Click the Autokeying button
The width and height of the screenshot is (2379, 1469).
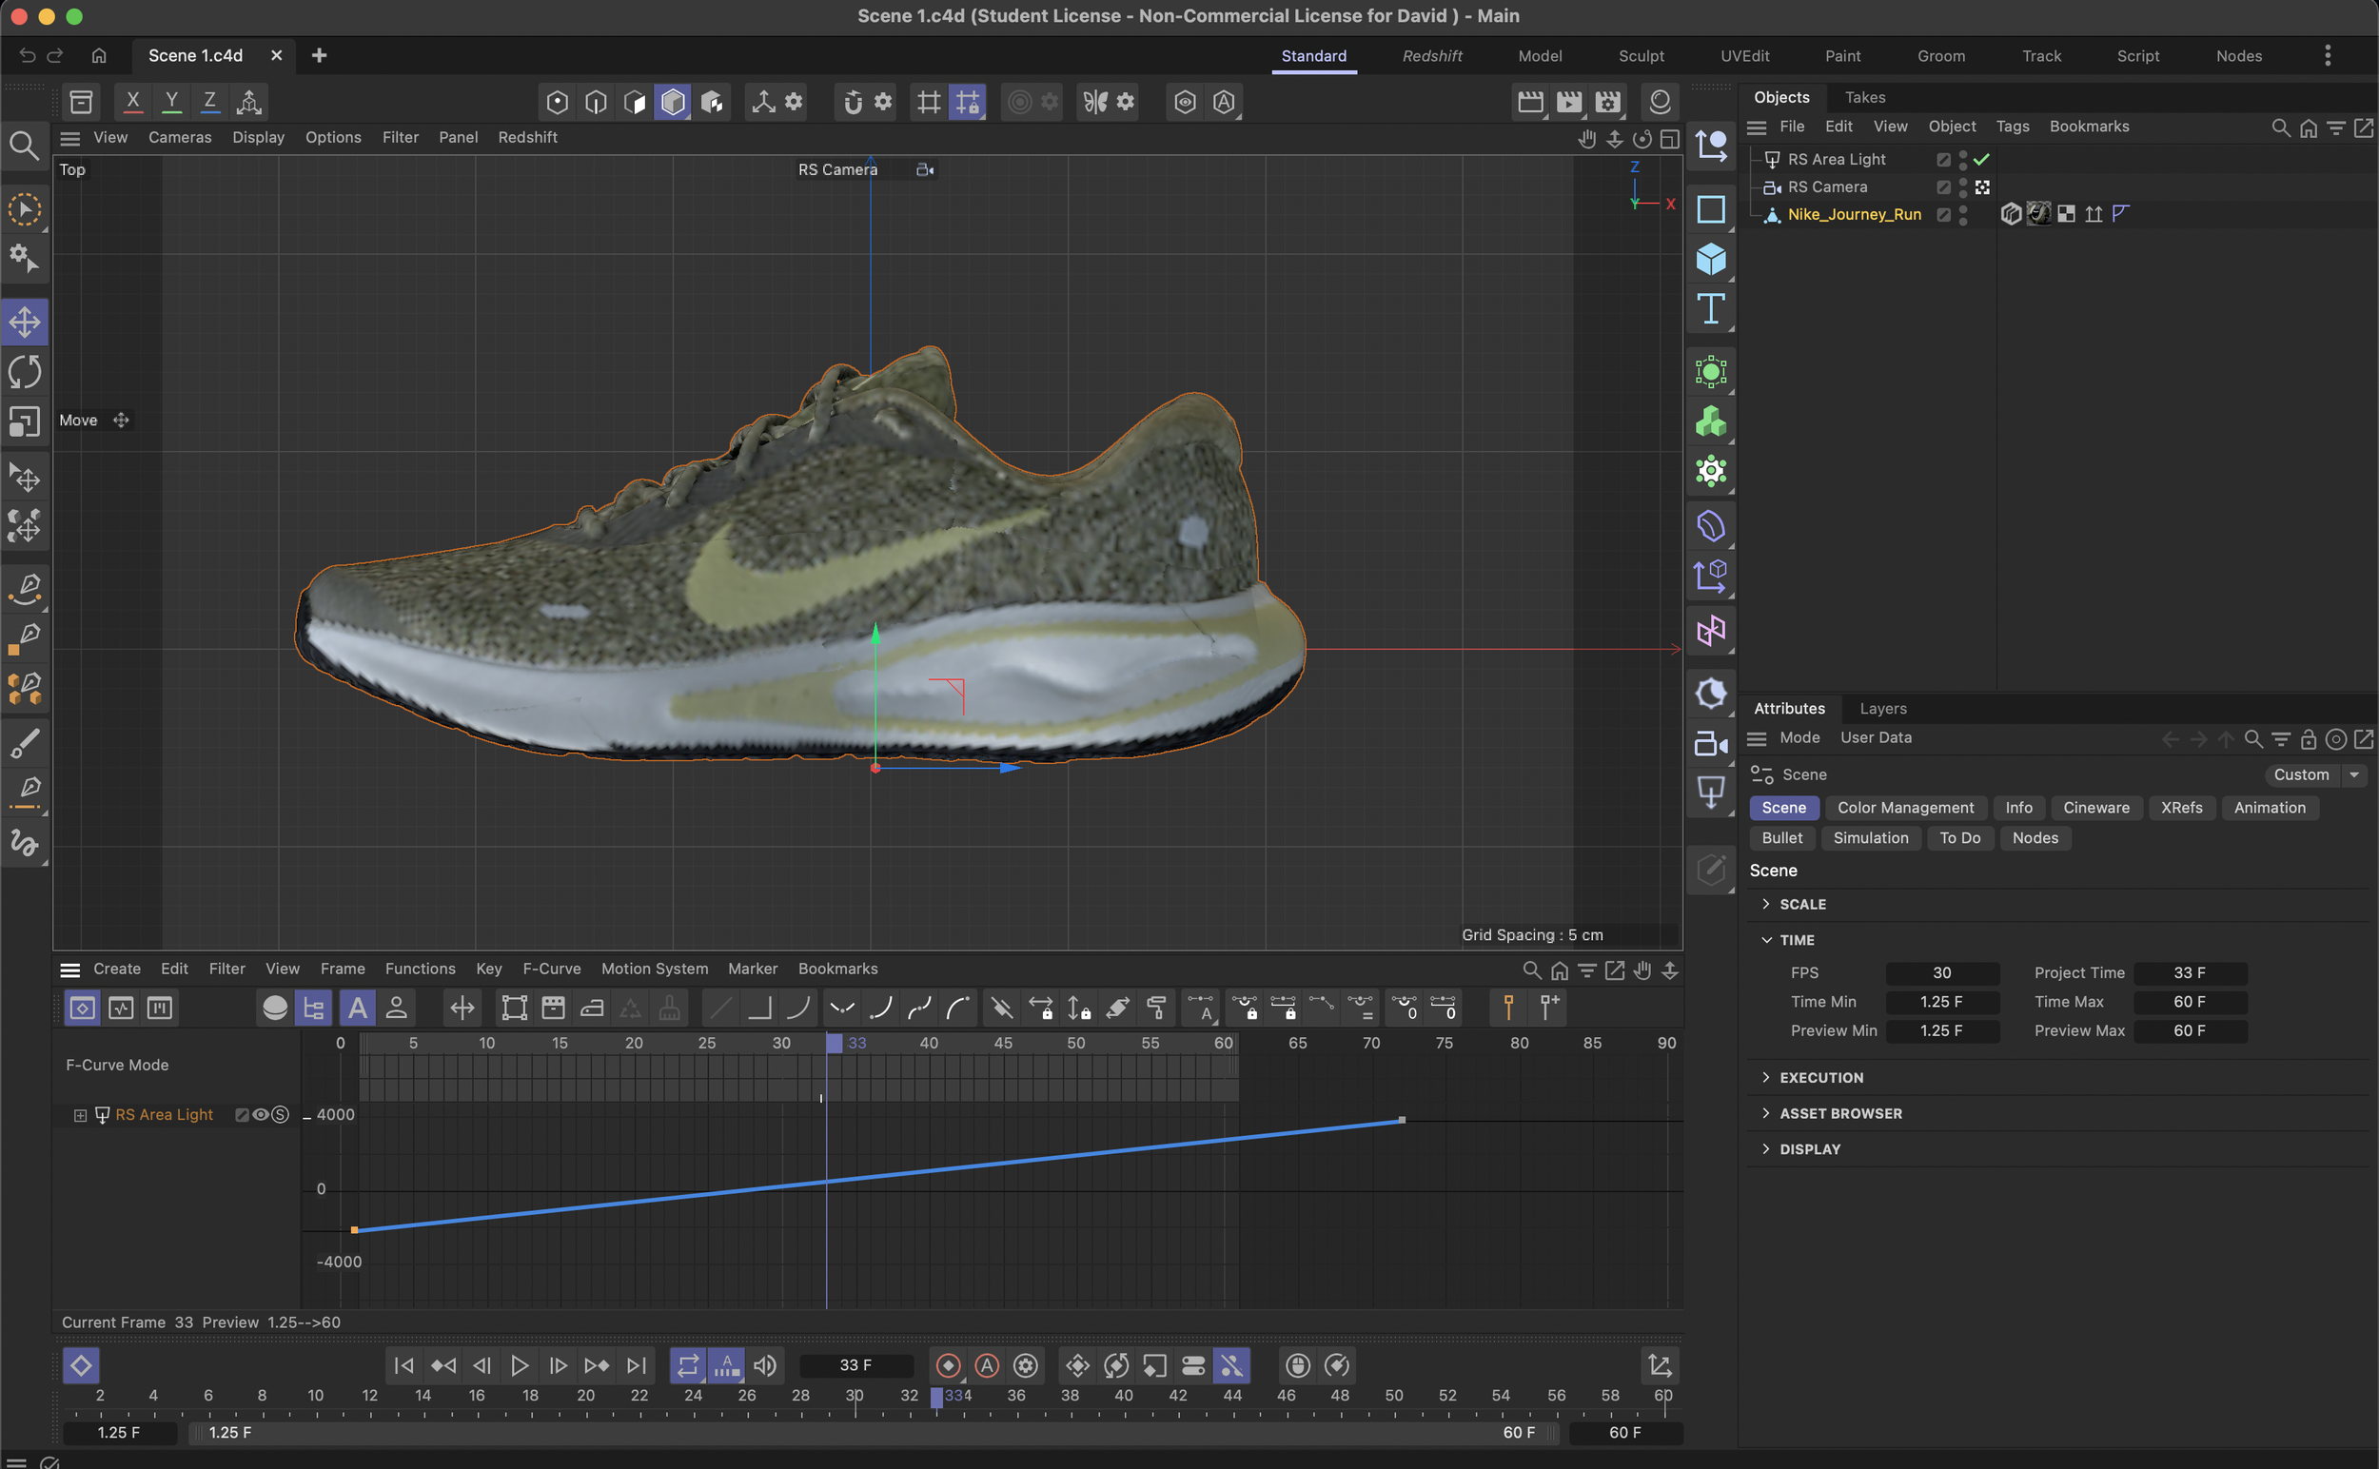coord(988,1366)
